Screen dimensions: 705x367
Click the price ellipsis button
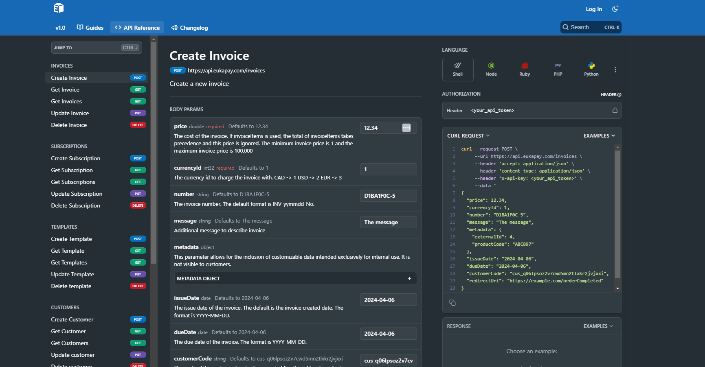click(406, 128)
